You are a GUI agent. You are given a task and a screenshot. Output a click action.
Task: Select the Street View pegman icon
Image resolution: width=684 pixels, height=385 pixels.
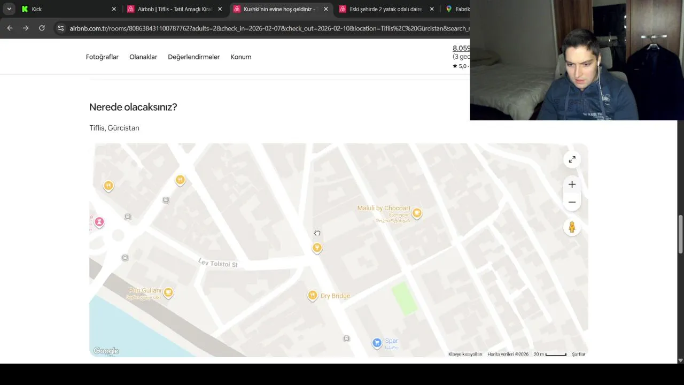pos(572,228)
